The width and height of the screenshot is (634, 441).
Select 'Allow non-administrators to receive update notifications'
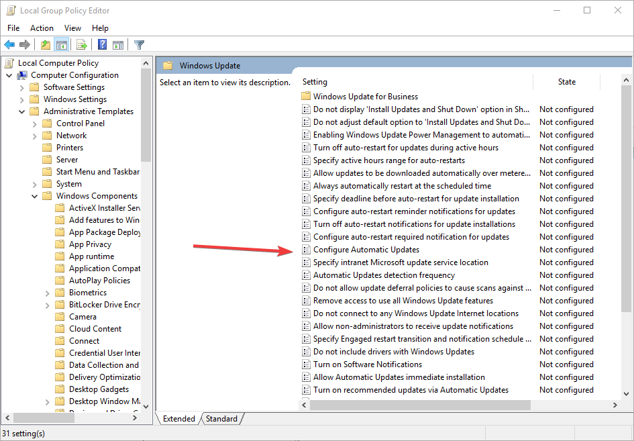[x=413, y=326]
